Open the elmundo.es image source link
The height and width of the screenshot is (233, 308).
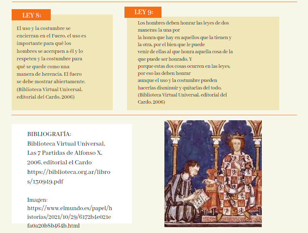(x=70, y=217)
